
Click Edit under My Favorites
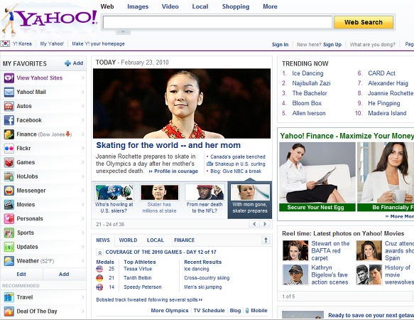[21, 274]
